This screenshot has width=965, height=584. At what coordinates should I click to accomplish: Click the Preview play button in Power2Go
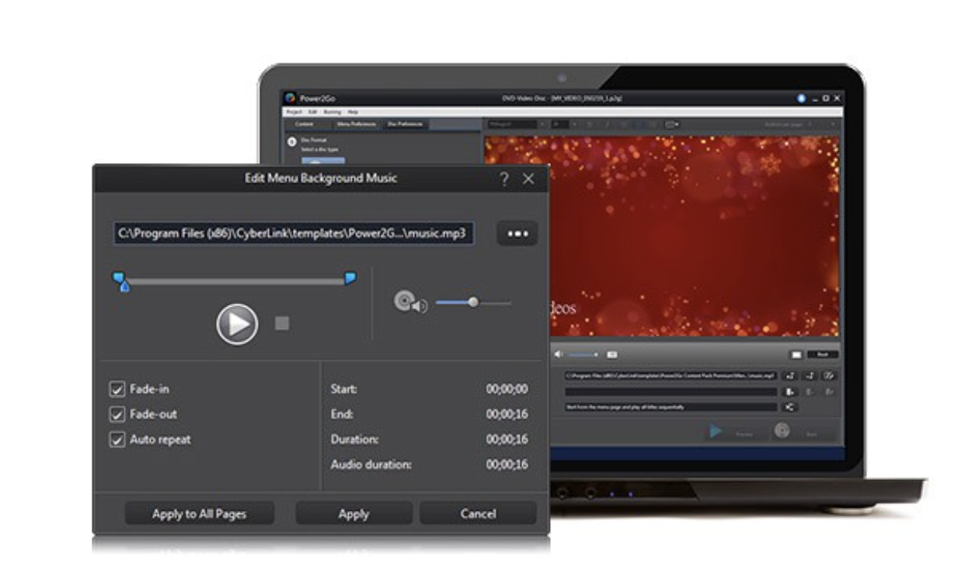(x=716, y=432)
